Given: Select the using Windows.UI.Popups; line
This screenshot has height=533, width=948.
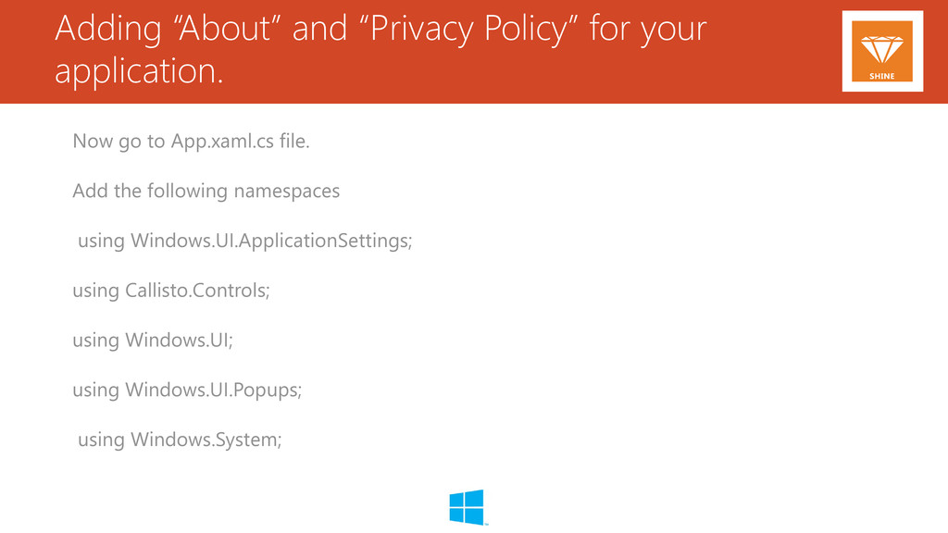Looking at the screenshot, I should pyautogui.click(x=187, y=390).
